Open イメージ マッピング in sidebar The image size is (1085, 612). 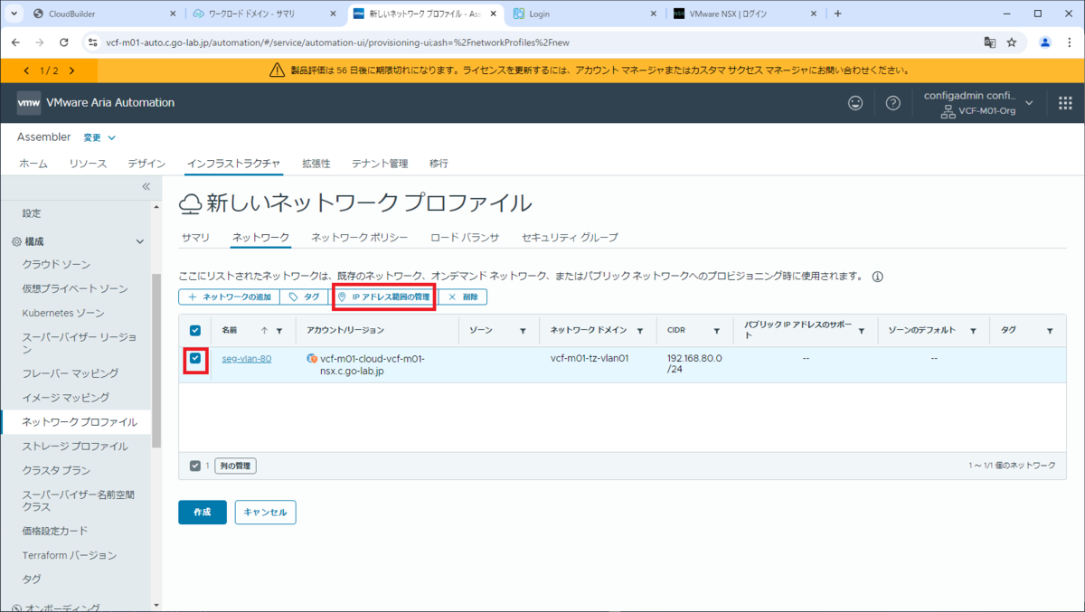[66, 397]
